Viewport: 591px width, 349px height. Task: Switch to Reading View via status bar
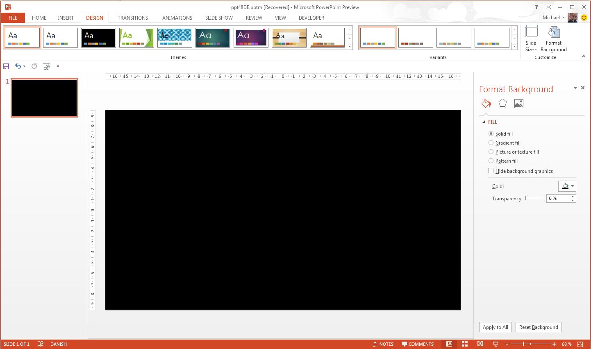pyautogui.click(x=480, y=344)
